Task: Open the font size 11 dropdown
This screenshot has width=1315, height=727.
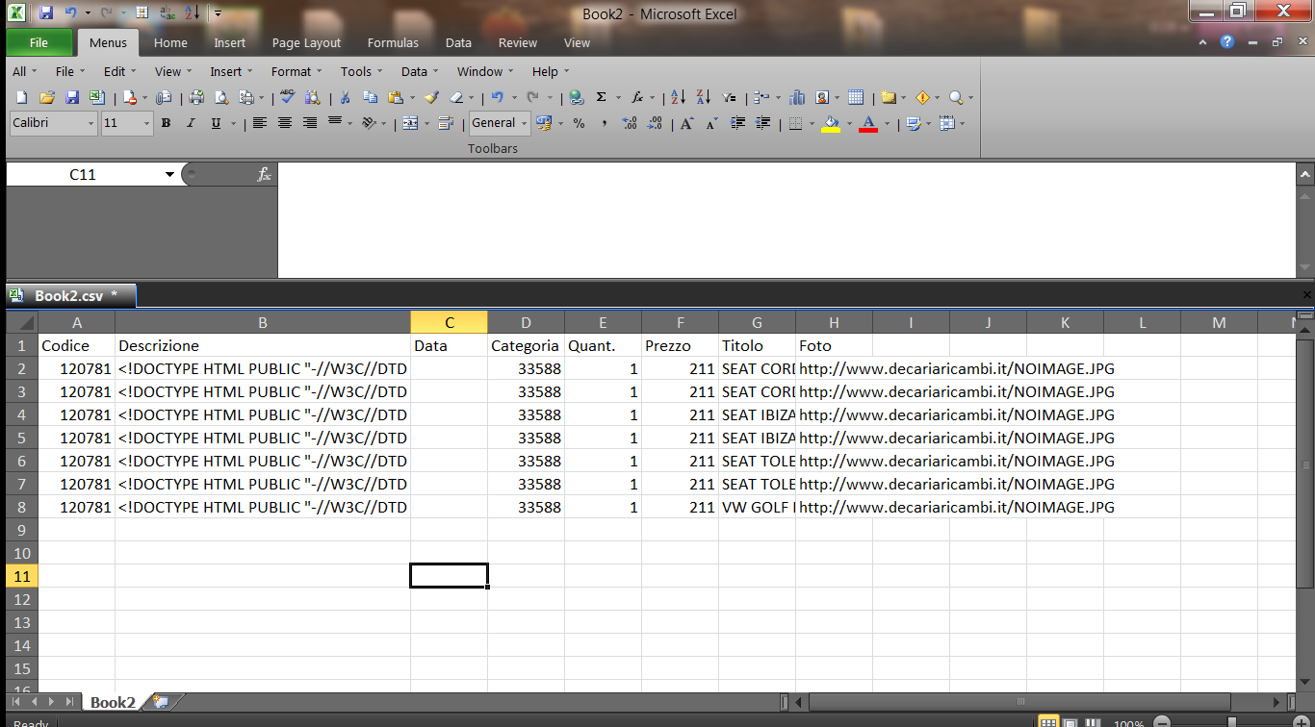Action: coord(147,123)
